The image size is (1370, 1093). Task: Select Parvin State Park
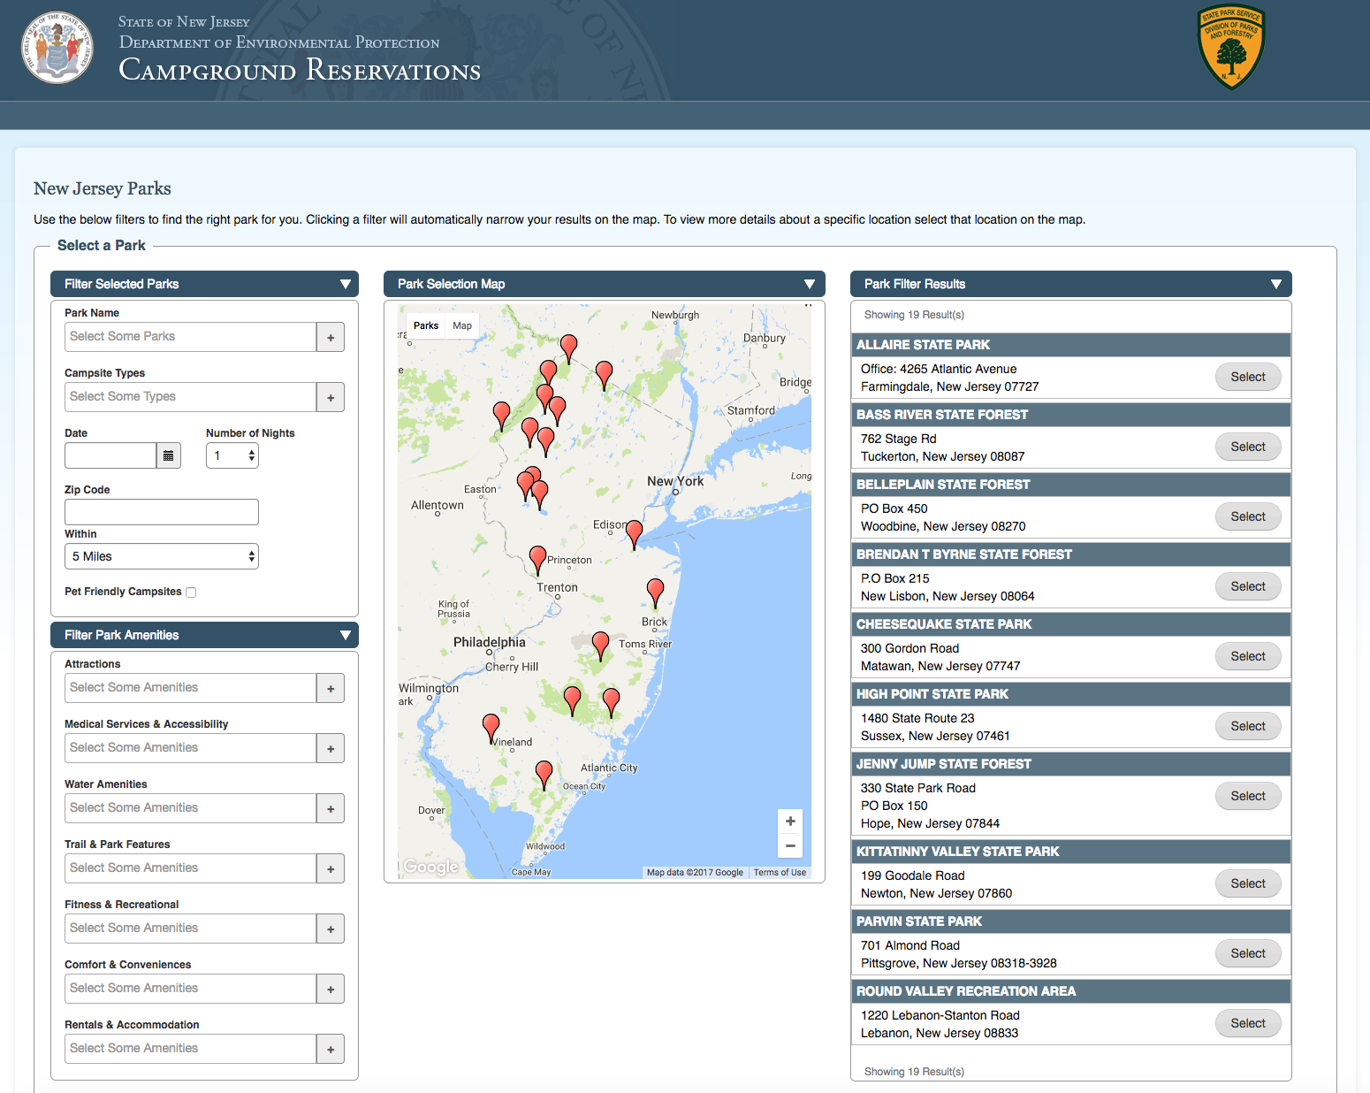point(1248,953)
